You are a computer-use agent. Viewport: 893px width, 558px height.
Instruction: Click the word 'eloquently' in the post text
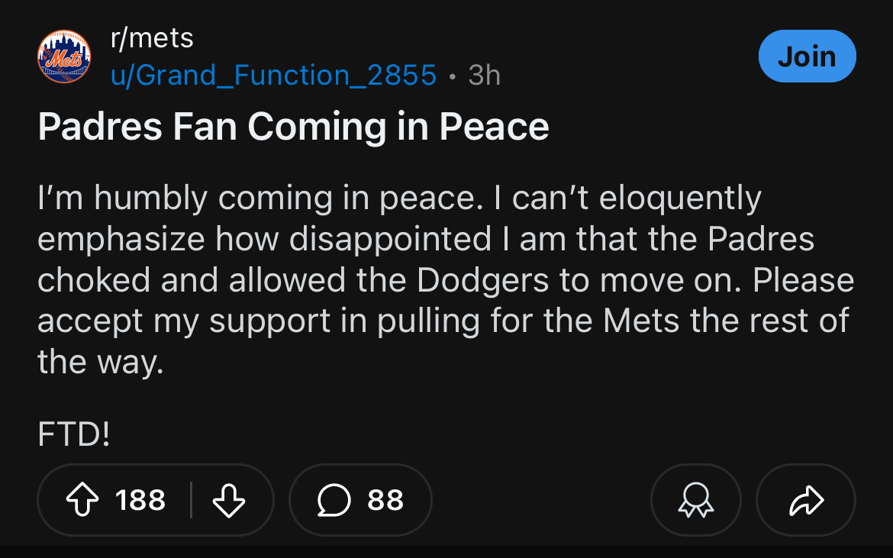click(x=680, y=198)
